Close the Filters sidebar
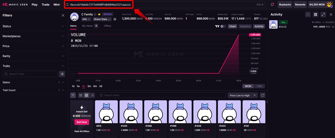Image resolution: width=335 pixels, height=138 pixels. pyautogui.click(x=63, y=15)
